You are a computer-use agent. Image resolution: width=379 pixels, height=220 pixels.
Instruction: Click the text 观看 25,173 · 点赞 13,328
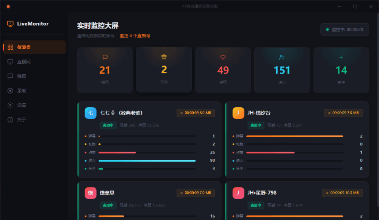[x=142, y=205]
